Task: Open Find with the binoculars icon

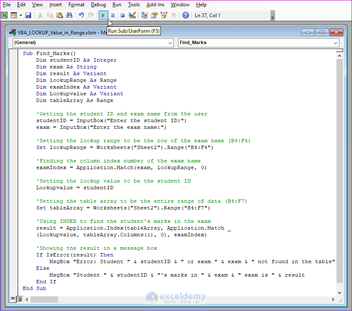Action: 69,15
